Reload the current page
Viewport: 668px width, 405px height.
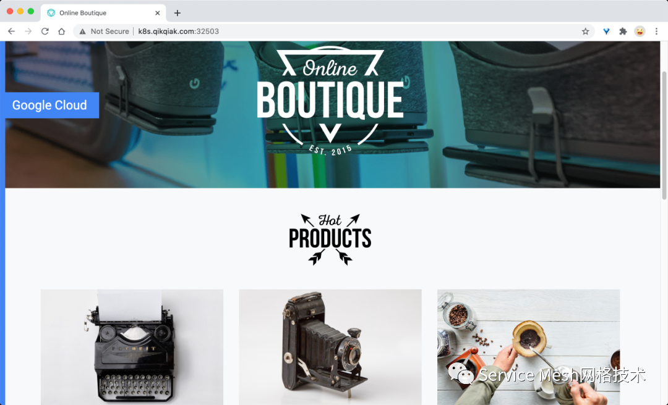coord(45,31)
